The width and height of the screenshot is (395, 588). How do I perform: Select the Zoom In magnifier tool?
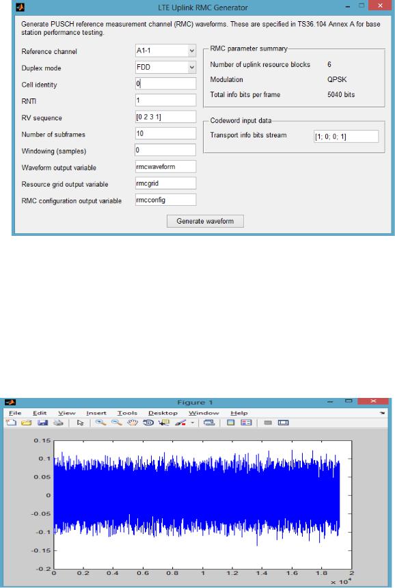[100, 423]
